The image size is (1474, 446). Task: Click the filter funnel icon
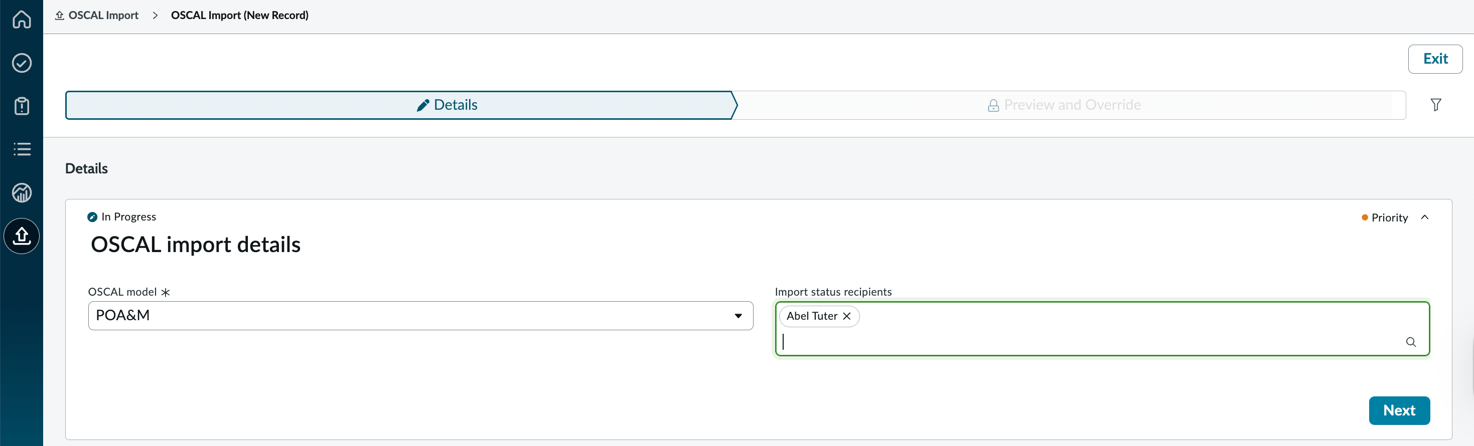tap(1436, 105)
